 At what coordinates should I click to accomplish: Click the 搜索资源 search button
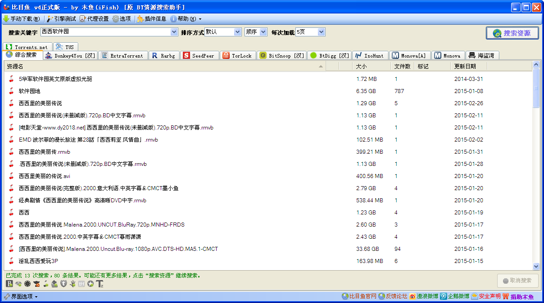[512, 33]
